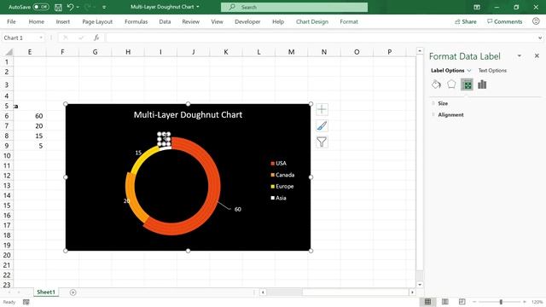Select the Label Options bar chart icon
Image resolution: width=546 pixels, height=307 pixels.
482,84
